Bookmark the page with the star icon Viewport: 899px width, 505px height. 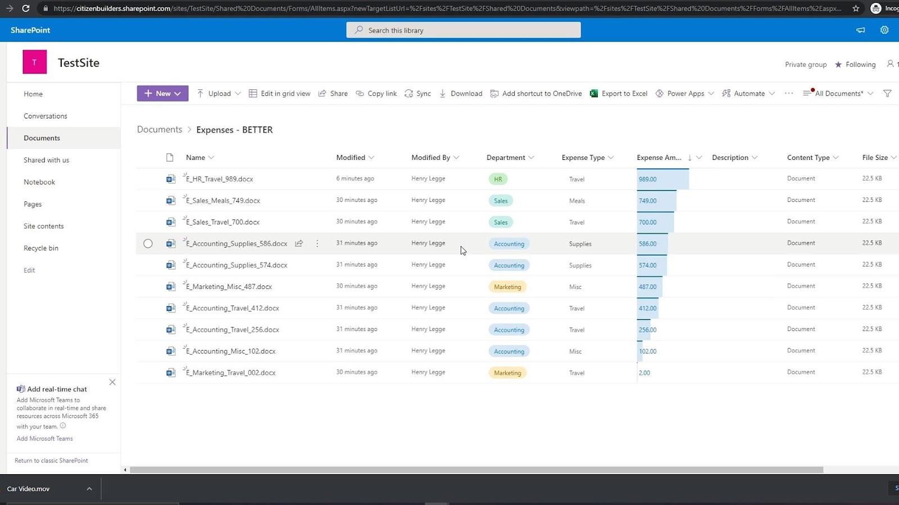tap(856, 8)
